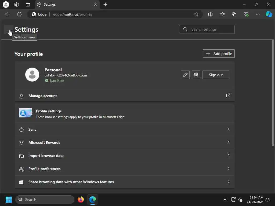Screen dimensions: 275x206
Task: Click the collabvm62024@outlook.com email text
Action: (x=66, y=75)
